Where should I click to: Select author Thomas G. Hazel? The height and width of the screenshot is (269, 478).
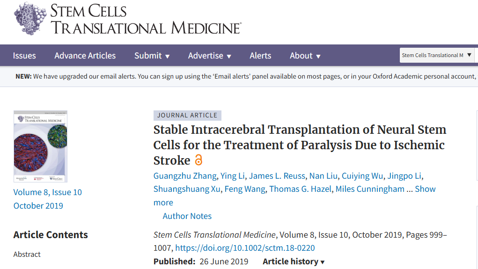(300, 189)
